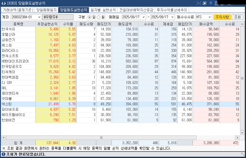
Task: Open the 일자별 실현손익 tab
Action: 103,10
